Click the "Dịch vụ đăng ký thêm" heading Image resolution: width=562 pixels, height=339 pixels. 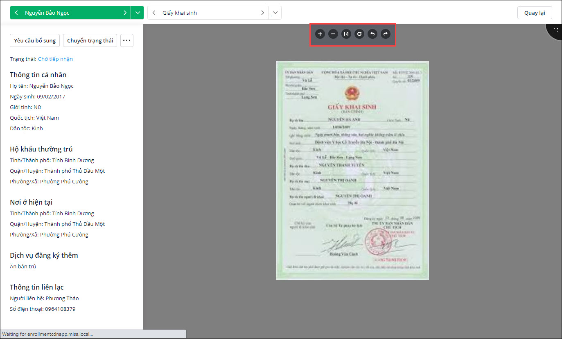coord(44,255)
